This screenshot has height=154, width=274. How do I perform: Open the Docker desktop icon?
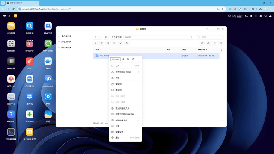tap(48, 61)
